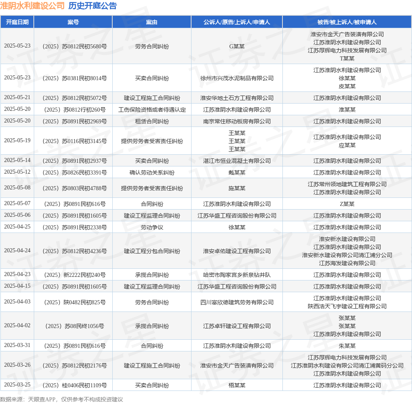This screenshot has width=412, height=403.
Task: Click the cause 建设工程分包合同纠纷
Action: [x=152, y=251]
